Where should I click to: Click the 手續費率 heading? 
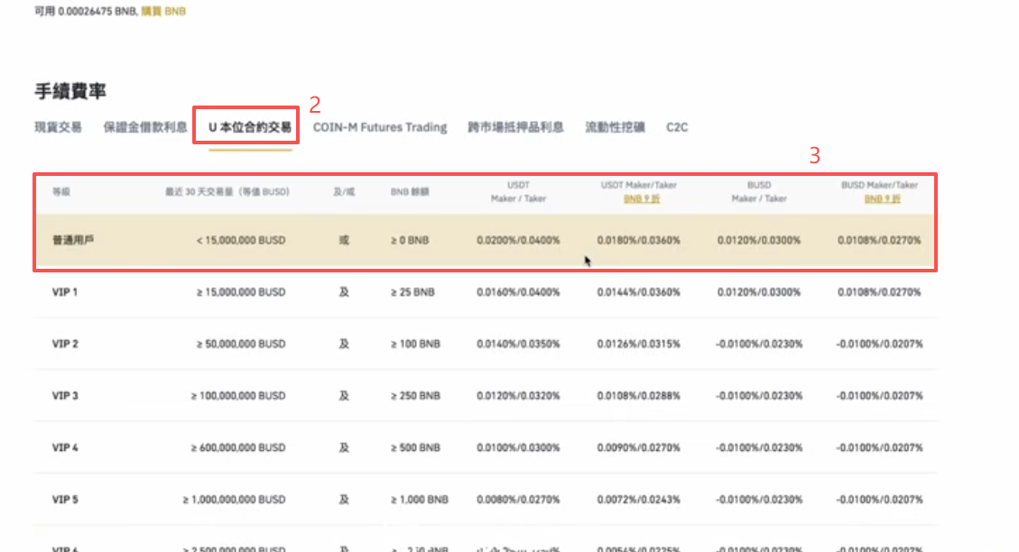click(x=70, y=92)
